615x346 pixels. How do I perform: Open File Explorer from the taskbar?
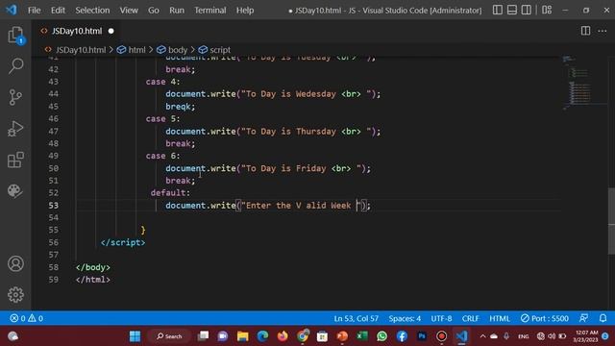(243, 336)
